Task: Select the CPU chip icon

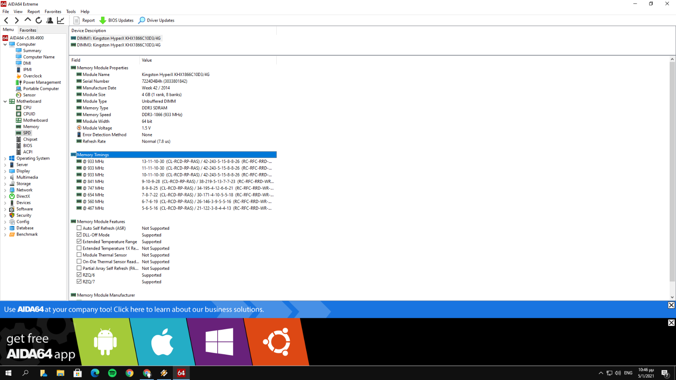Action: pos(19,108)
